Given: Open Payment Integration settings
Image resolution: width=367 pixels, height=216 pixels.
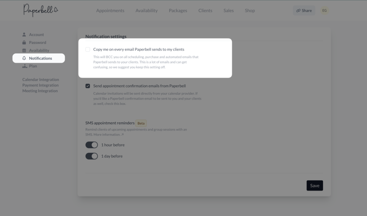Looking at the screenshot, I should click(x=40, y=85).
